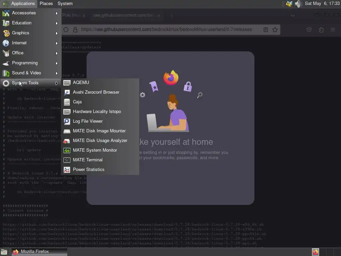The image size is (341, 256).
Task: Click the Firefox workspace switcher thumbnail
Action: pos(315,252)
